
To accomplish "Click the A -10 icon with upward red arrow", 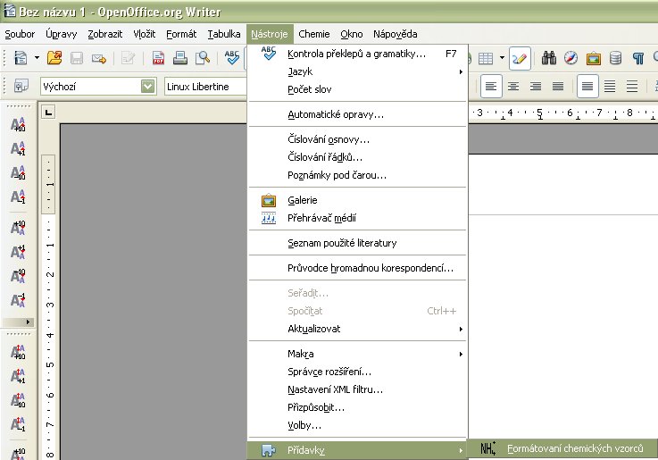I will (x=18, y=173).
